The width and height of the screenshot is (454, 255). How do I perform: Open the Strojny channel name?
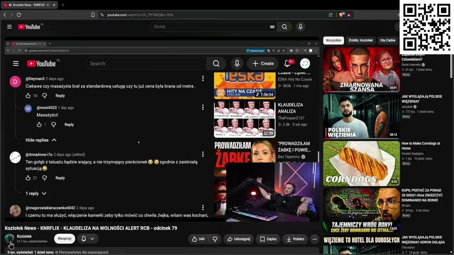tap(406, 205)
